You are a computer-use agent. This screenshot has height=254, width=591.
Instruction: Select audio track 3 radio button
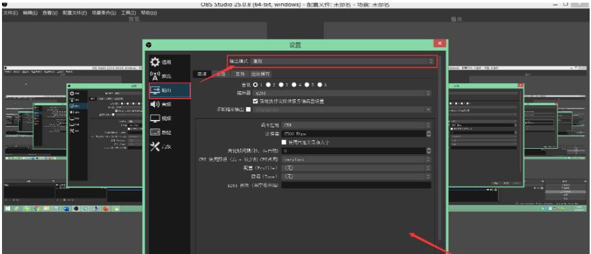[x=281, y=85]
